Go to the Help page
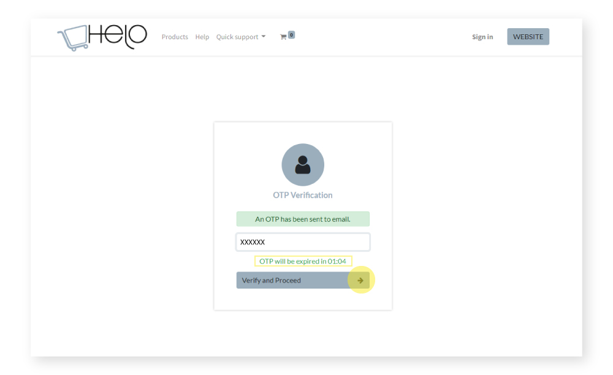Viewport: 613px width, 375px height. coord(202,37)
